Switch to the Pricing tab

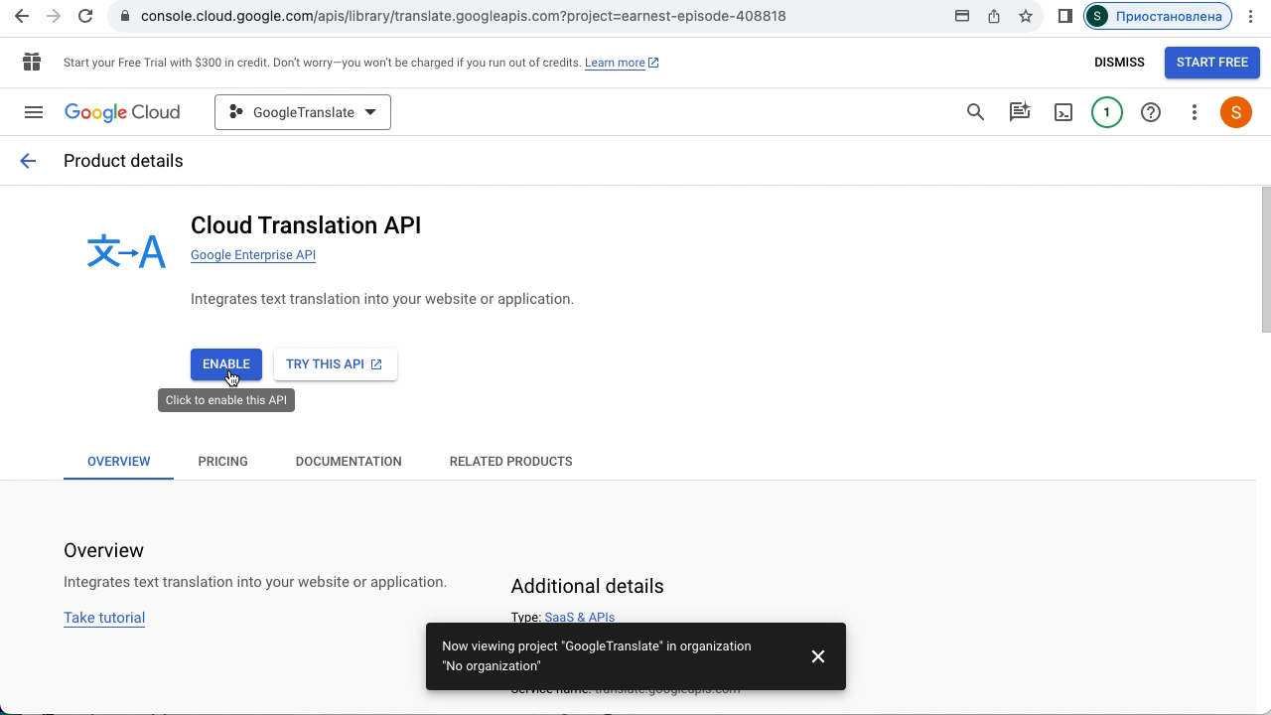coord(222,461)
